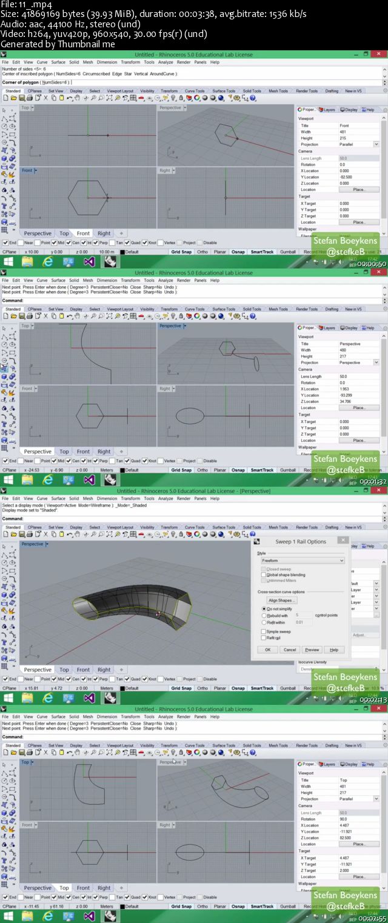
Task: Select the Rebuild with radio button
Action: click(264, 615)
